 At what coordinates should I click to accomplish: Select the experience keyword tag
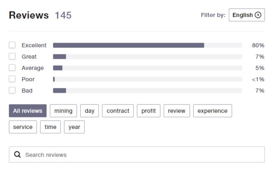coord(212,111)
